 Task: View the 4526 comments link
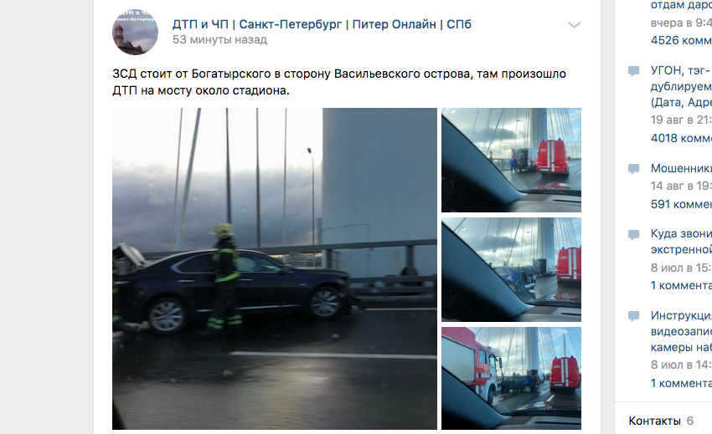pyautogui.click(x=681, y=40)
